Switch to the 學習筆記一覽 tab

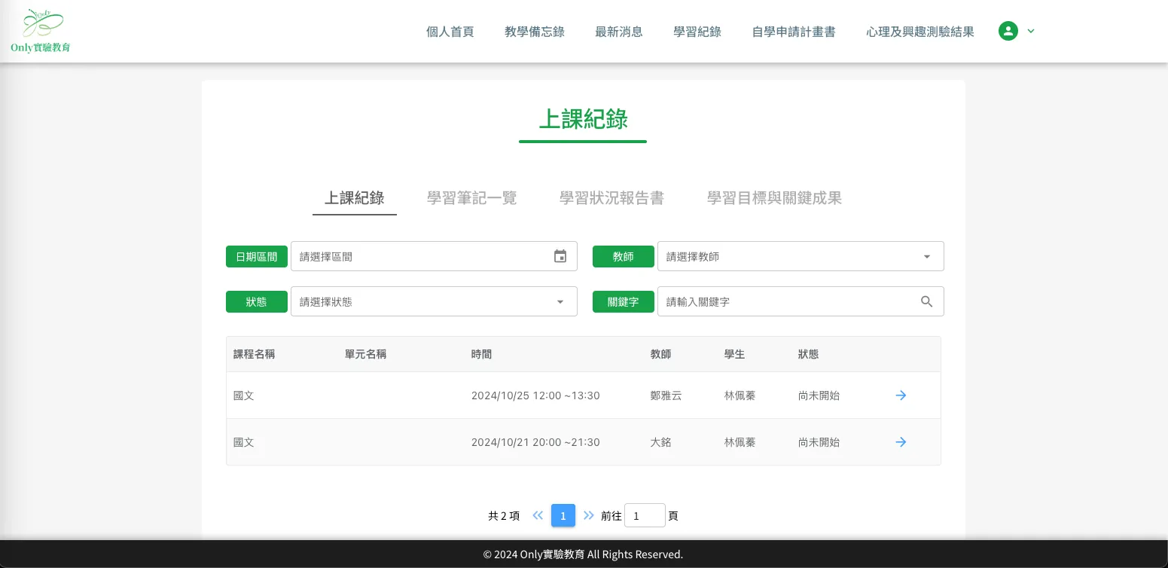coord(471,198)
